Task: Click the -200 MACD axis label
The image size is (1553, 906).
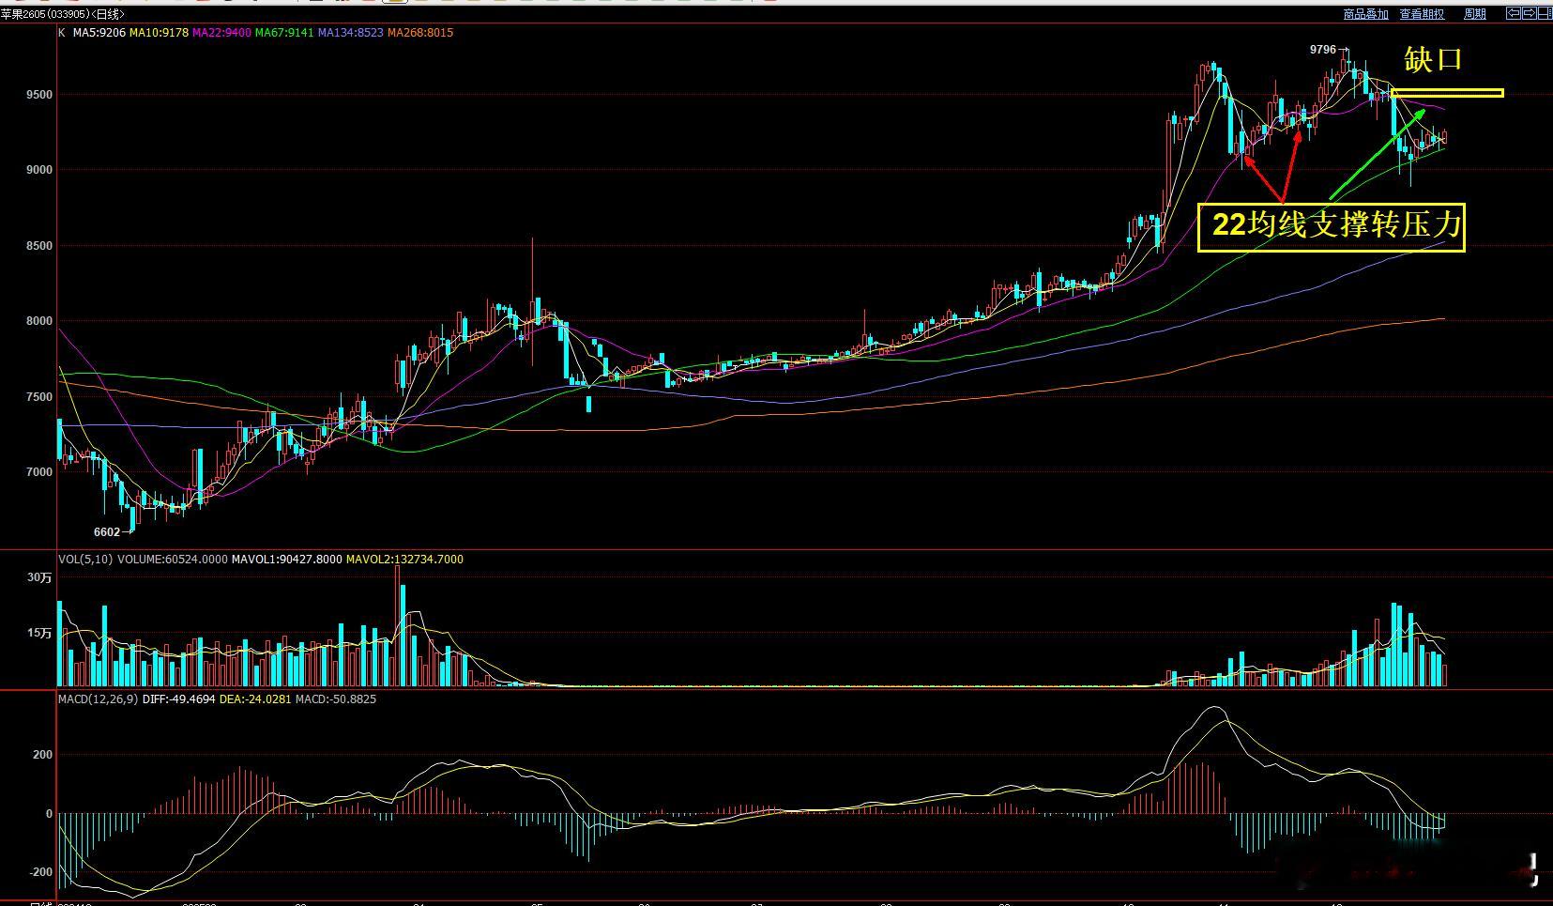Action: pyautogui.click(x=41, y=872)
